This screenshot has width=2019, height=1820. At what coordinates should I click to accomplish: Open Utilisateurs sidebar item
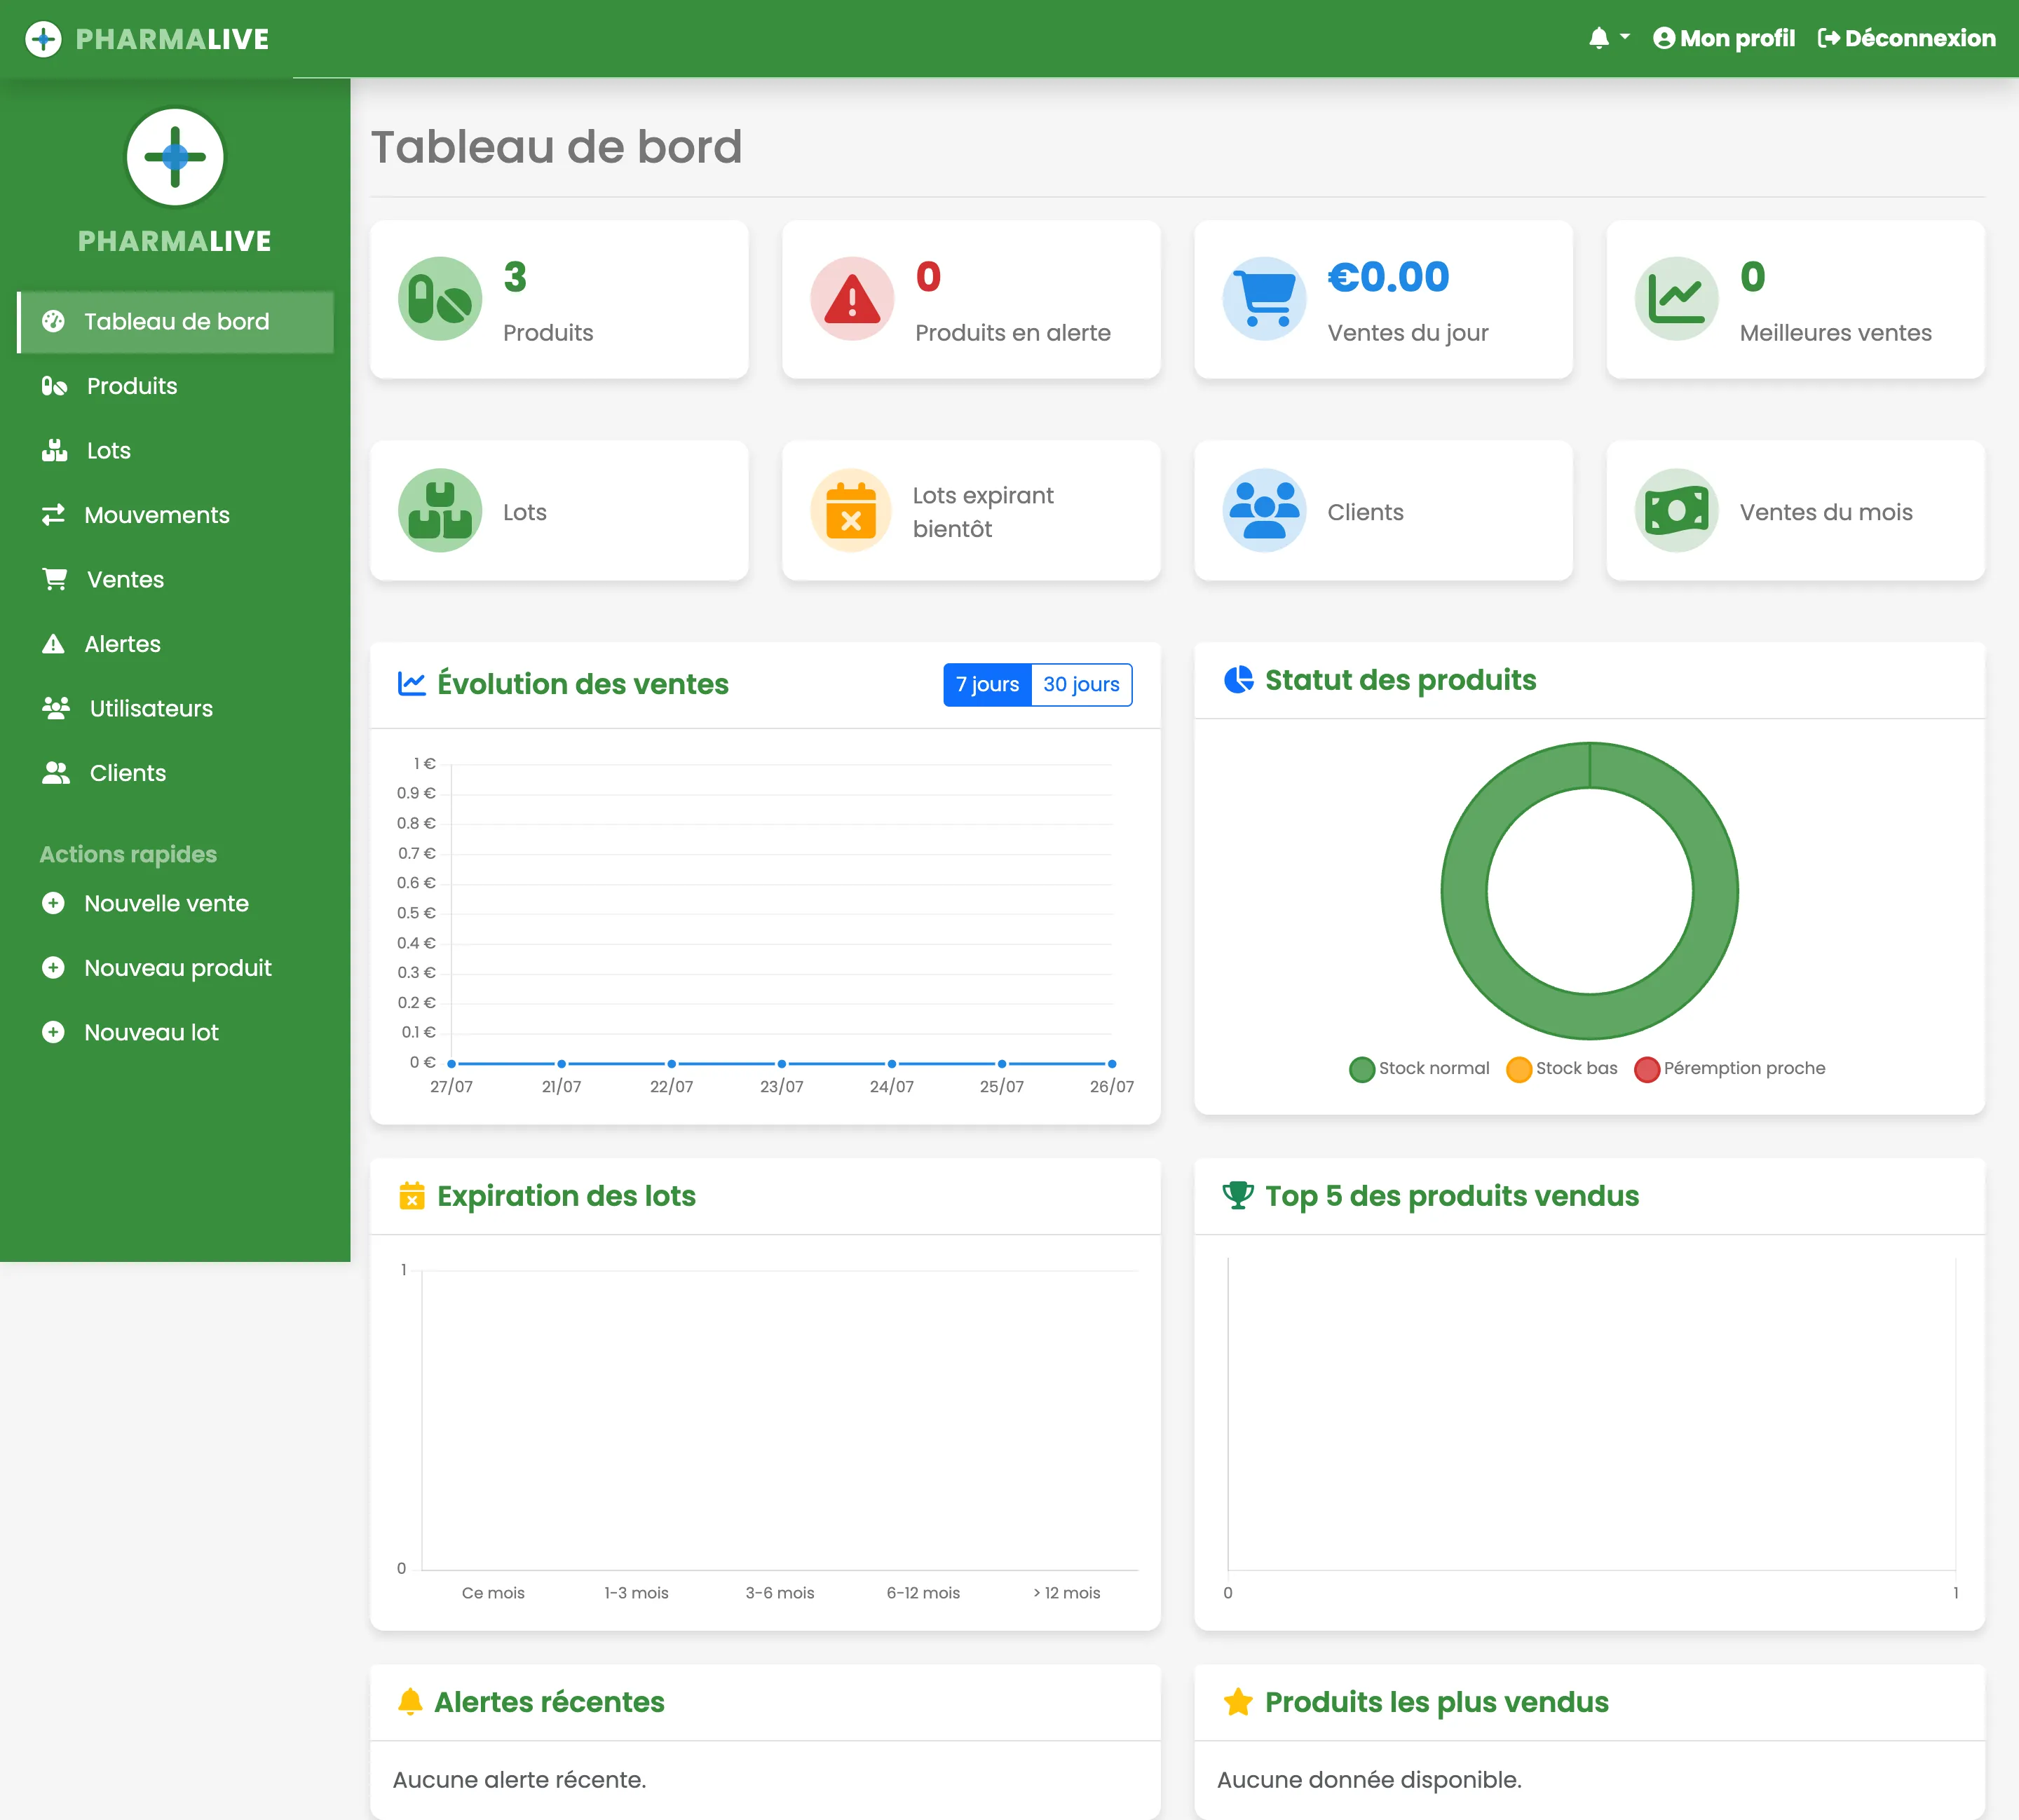pyautogui.click(x=176, y=709)
